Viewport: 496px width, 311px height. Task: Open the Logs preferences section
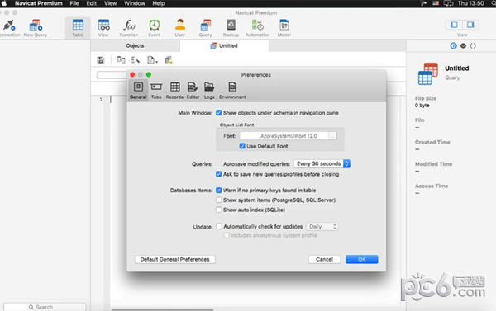pos(209,91)
